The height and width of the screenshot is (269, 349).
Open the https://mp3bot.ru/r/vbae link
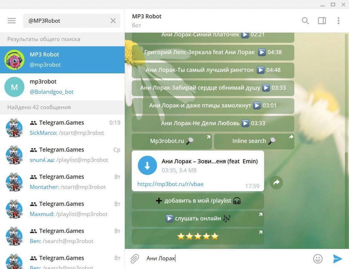tap(170, 184)
